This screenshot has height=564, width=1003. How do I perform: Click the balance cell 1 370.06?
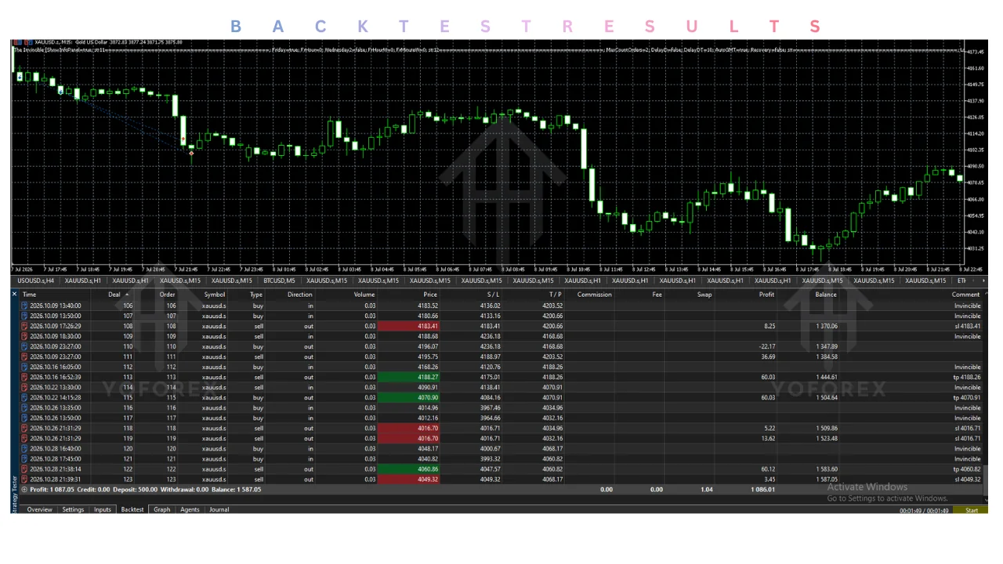coord(826,326)
